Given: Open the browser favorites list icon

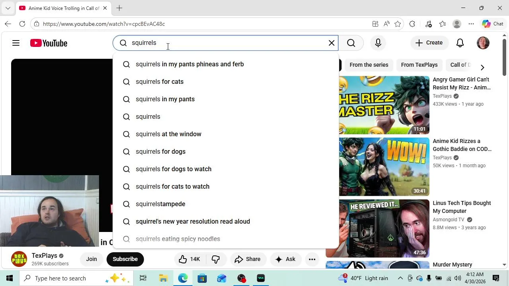Looking at the screenshot, I should 443,24.
